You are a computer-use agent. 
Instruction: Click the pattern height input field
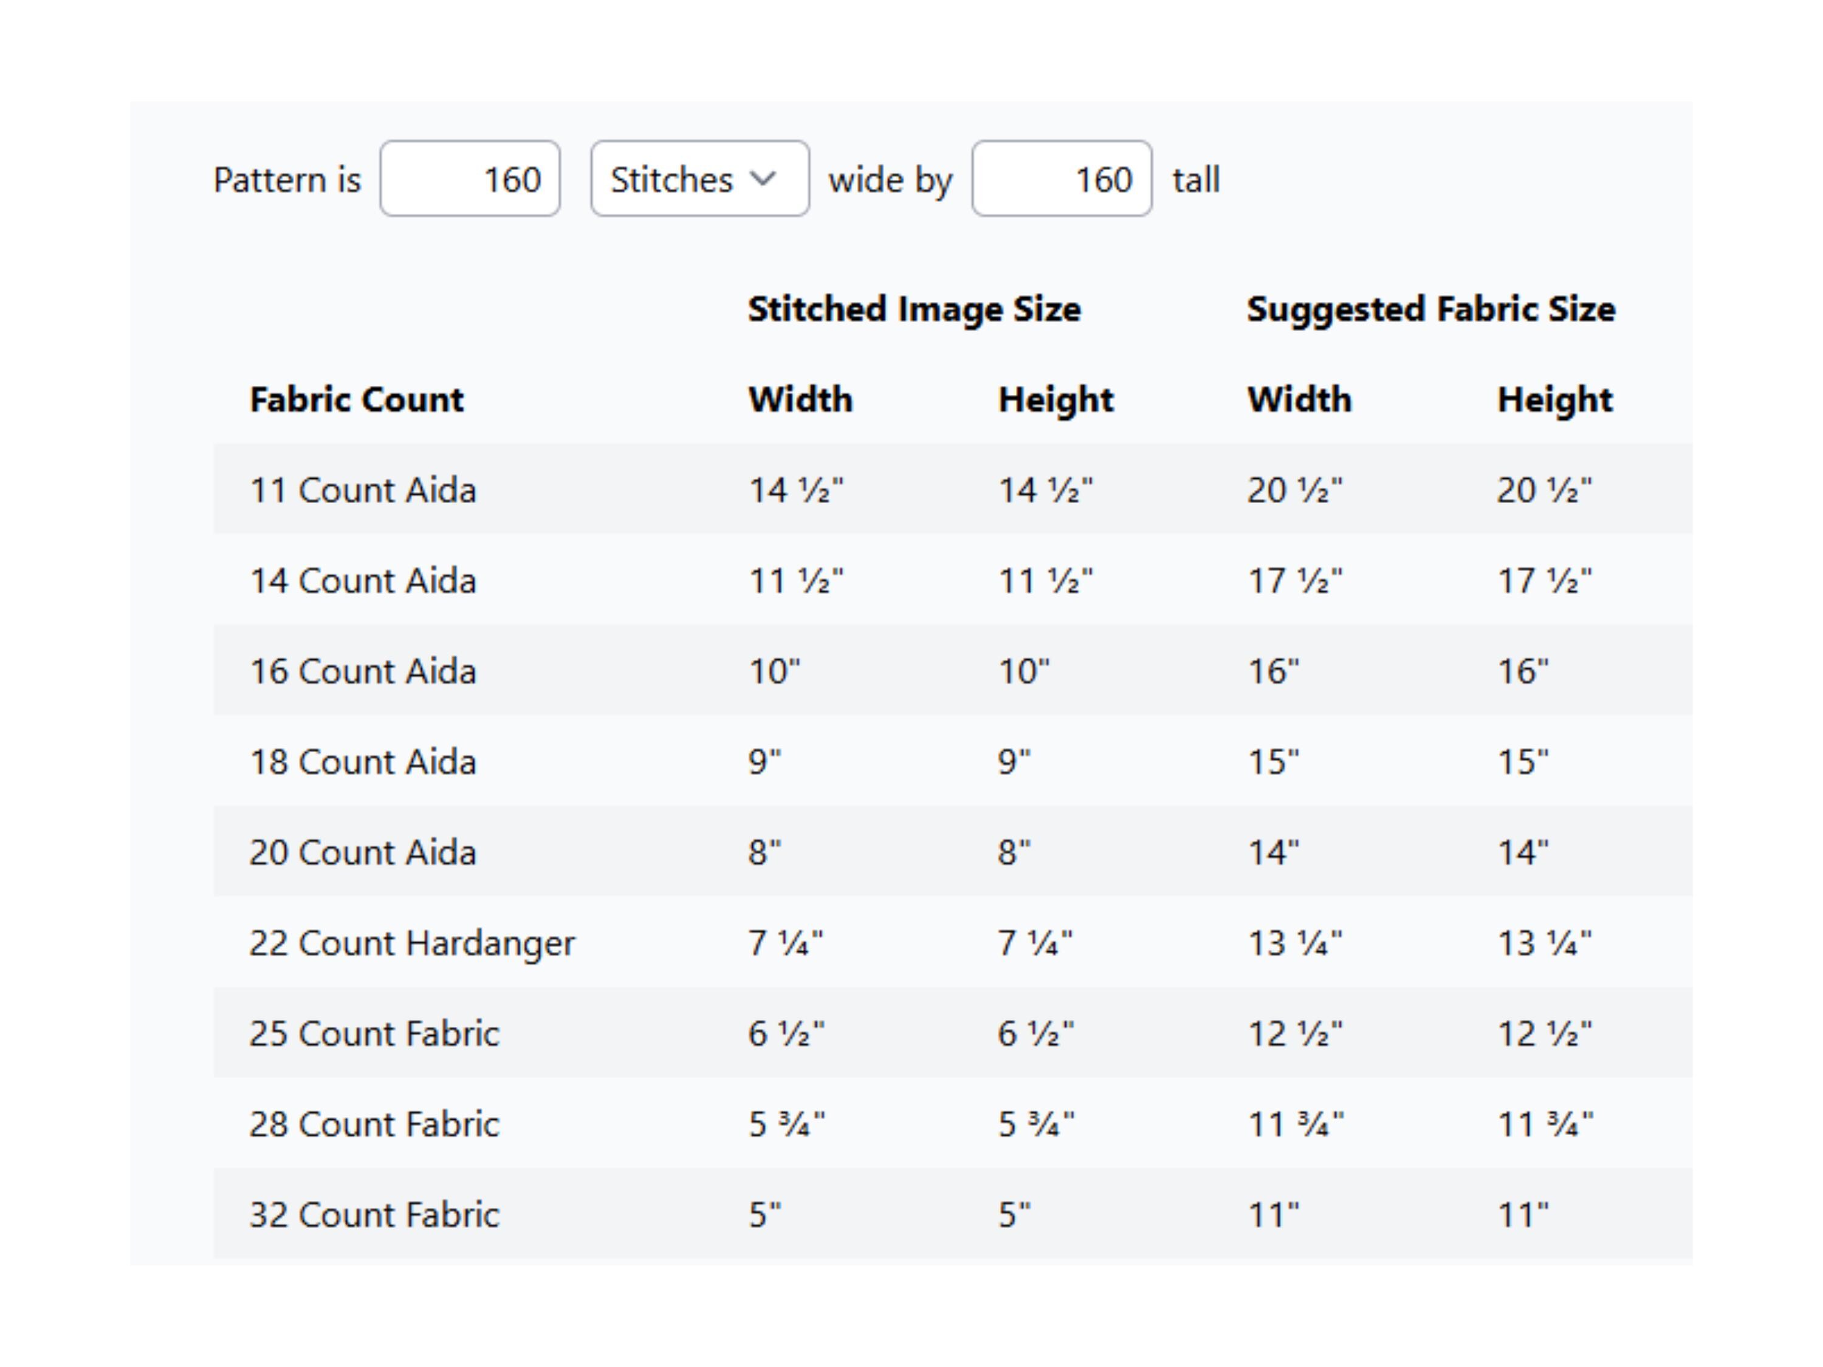[x=1062, y=179]
